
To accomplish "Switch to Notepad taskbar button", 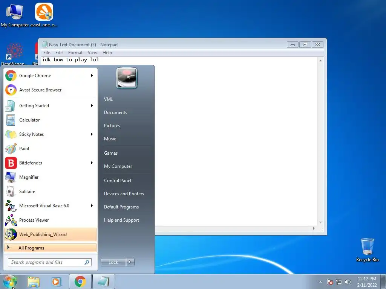I will click(104, 281).
